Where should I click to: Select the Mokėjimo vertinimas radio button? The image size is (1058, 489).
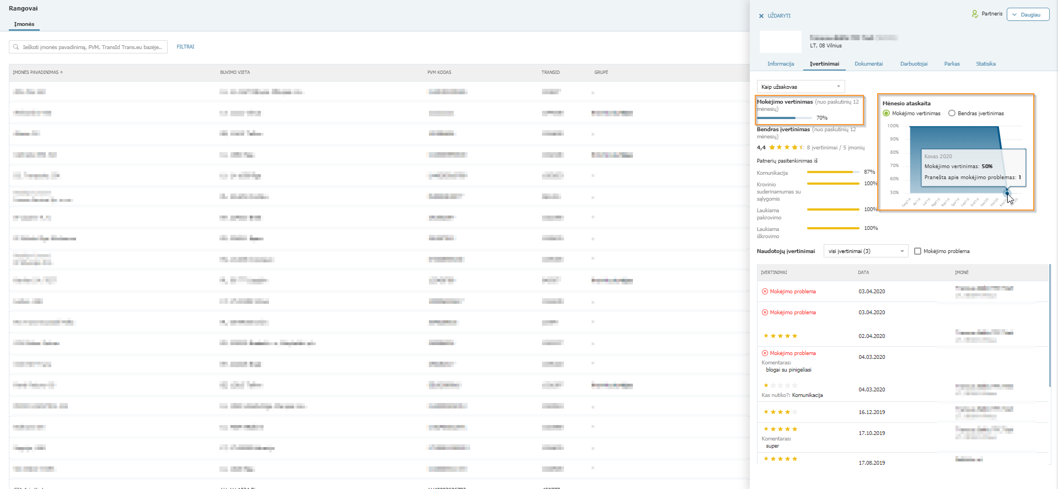[887, 113]
